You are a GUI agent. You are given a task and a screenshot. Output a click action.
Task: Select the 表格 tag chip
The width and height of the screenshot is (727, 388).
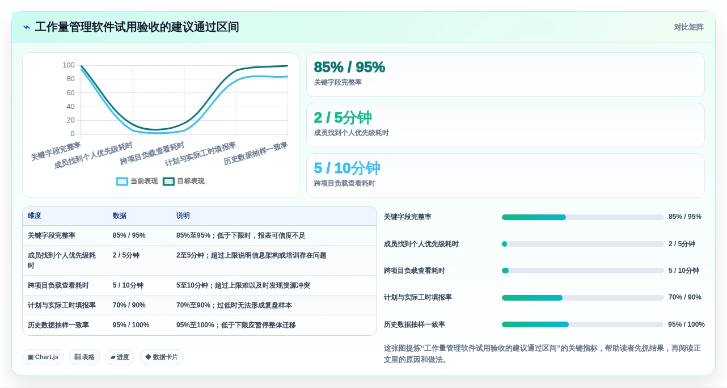click(x=84, y=357)
